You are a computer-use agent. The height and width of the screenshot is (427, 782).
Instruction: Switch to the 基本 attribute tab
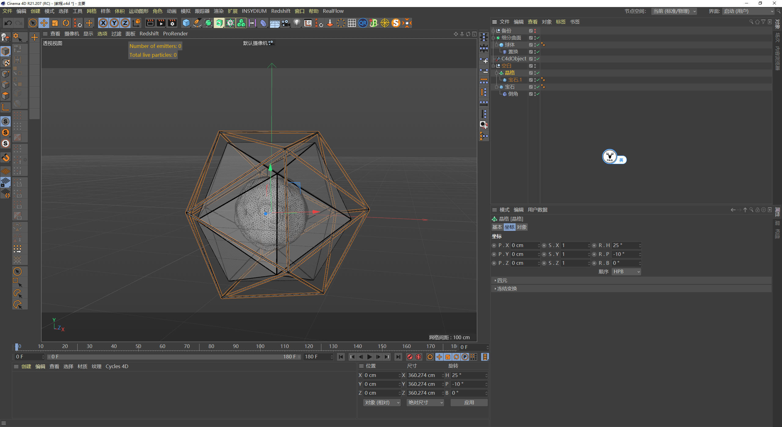point(497,227)
